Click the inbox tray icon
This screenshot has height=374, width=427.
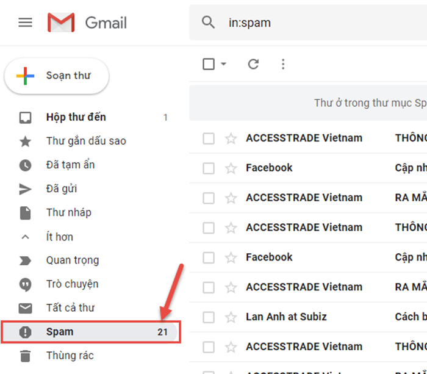click(25, 118)
